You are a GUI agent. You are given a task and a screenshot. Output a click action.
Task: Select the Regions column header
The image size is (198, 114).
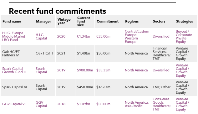pyautogui.click(x=132, y=21)
